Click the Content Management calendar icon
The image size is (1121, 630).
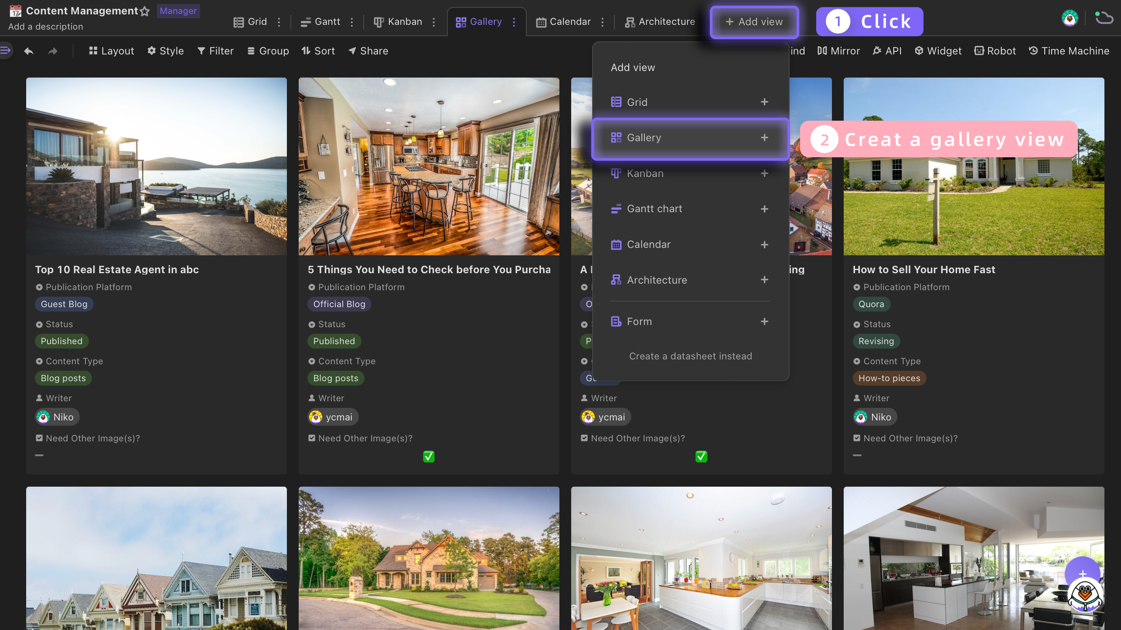pos(15,11)
